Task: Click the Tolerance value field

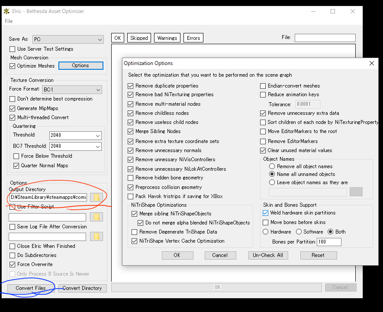Action: point(308,104)
